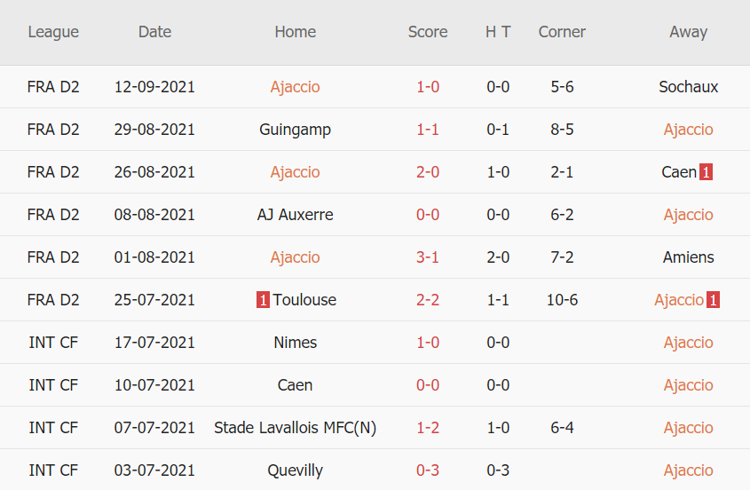
Task: Click the red card badge before Toulouse
Action: click(263, 300)
